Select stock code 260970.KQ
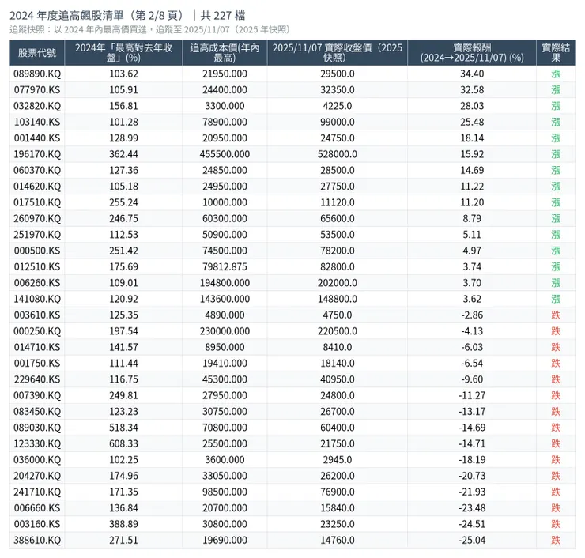Image resolution: width=585 pixels, height=558 pixels. pos(37,219)
